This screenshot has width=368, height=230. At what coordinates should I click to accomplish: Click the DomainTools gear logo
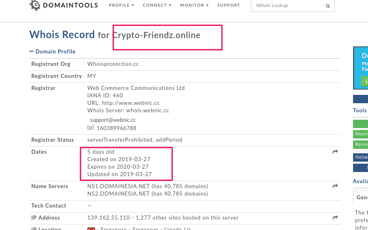[x=35, y=5]
